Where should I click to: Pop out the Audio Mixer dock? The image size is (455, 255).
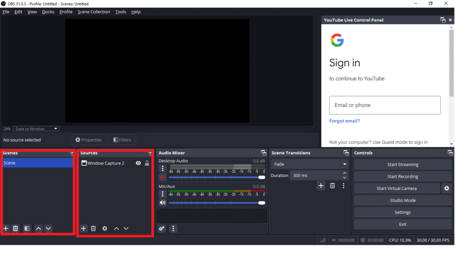click(263, 153)
